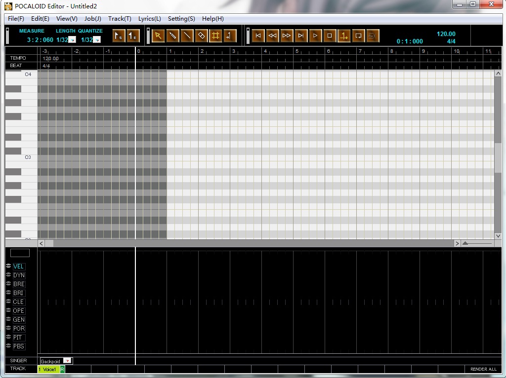Click the tempo value 120.00 in the tempo row
The image size is (506, 378).
coord(51,58)
